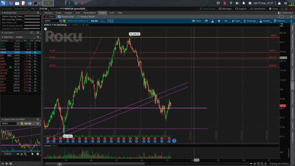The height and width of the screenshot is (166, 295).
Task: Click the sidebar gear icon in the lower-left corner
Action: [x=11, y=164]
